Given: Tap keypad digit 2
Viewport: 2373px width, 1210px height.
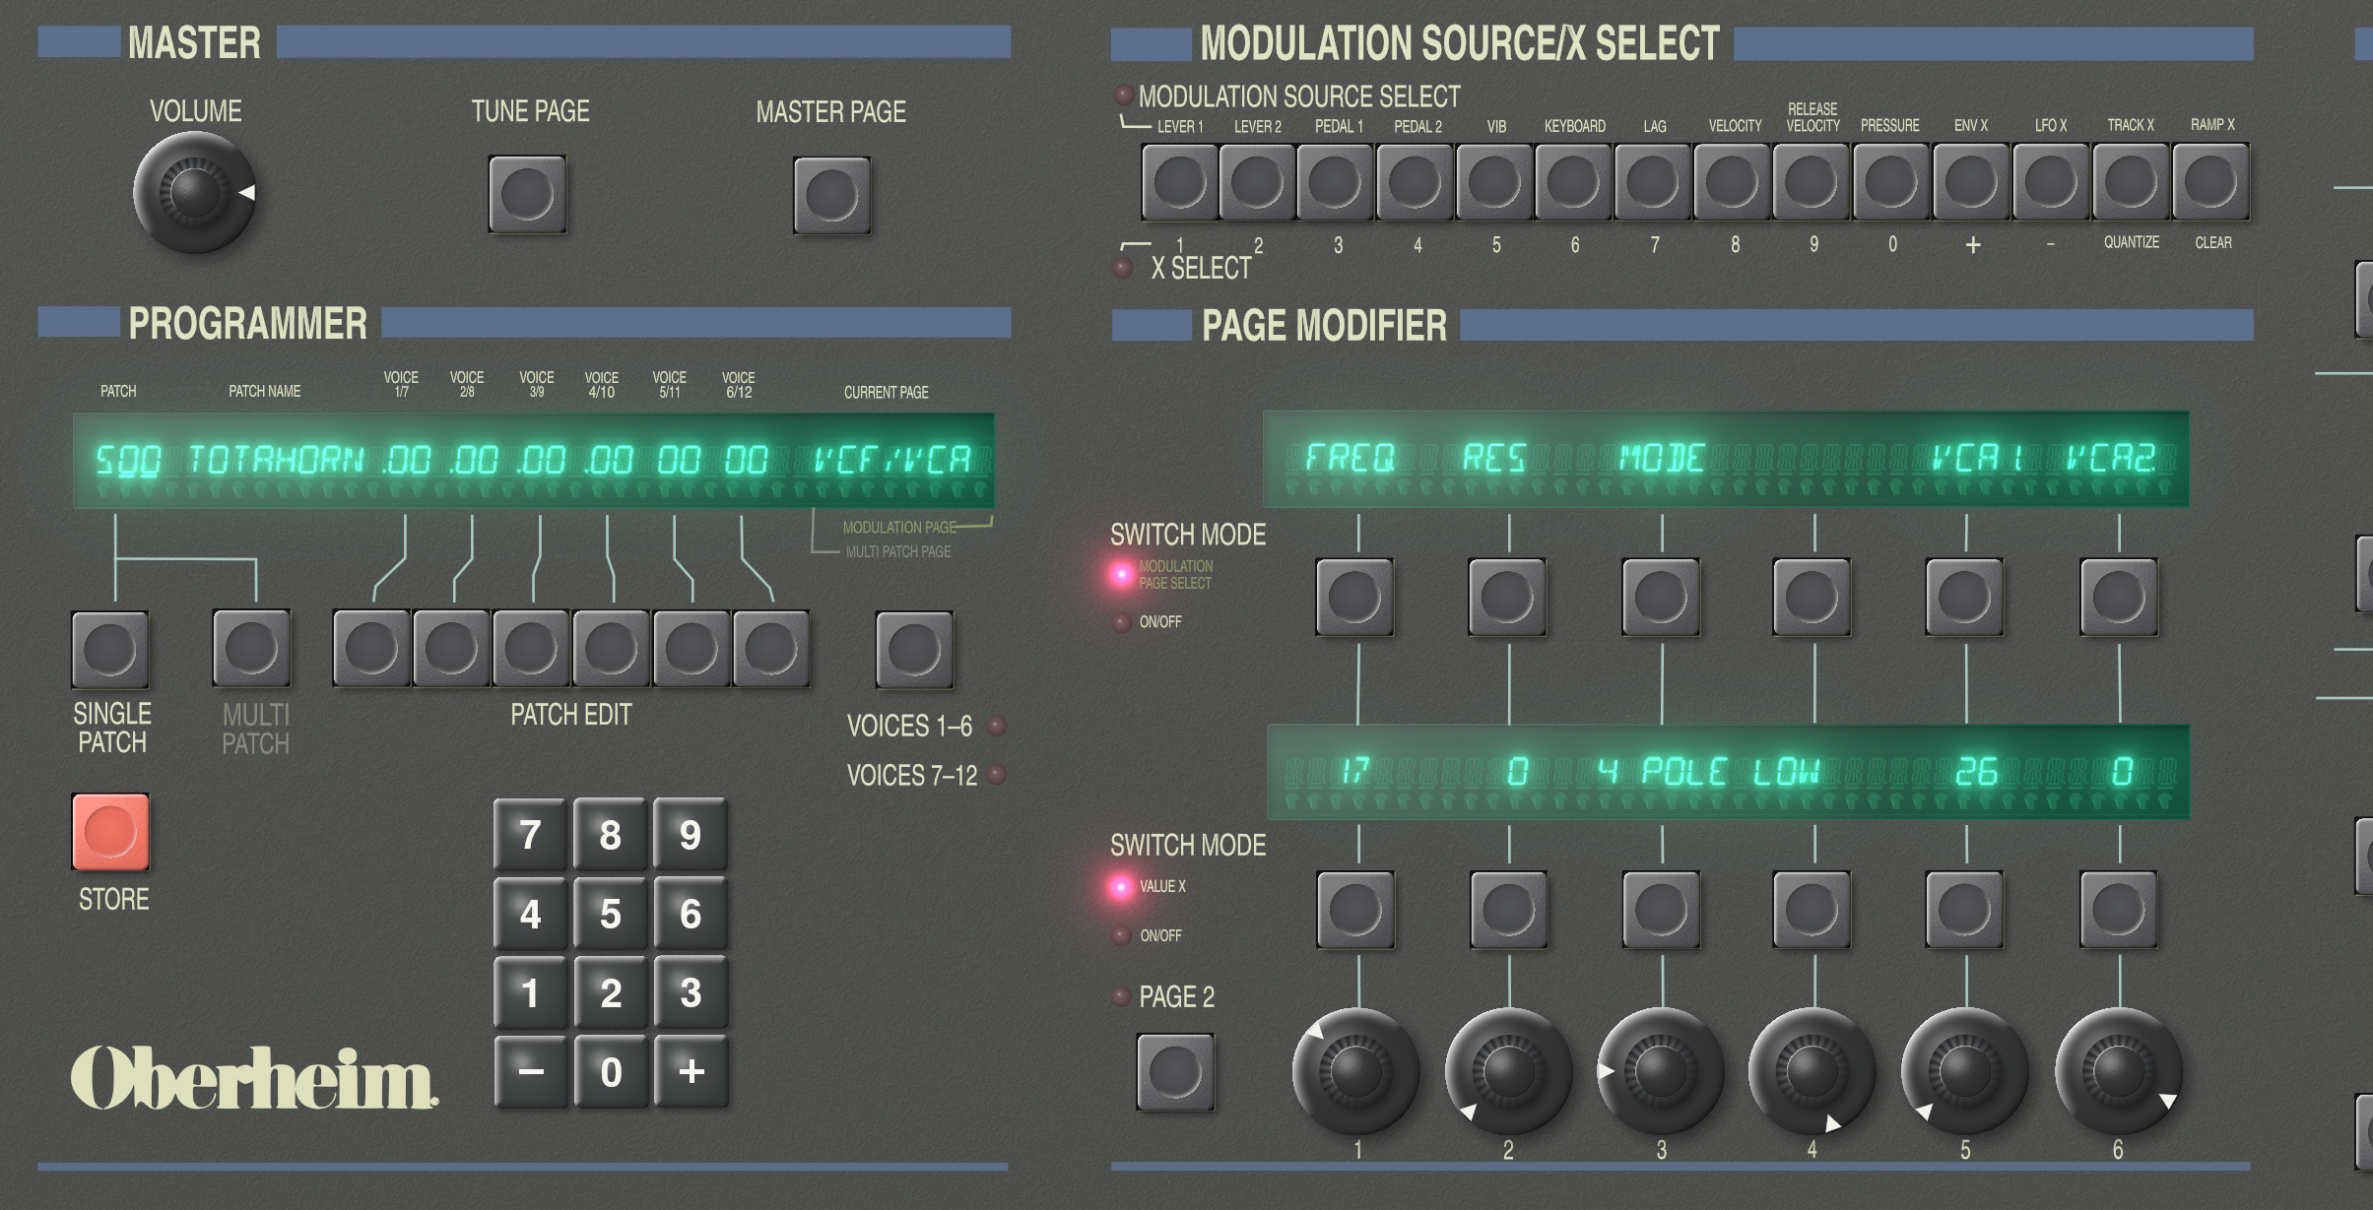Looking at the screenshot, I should click(611, 992).
